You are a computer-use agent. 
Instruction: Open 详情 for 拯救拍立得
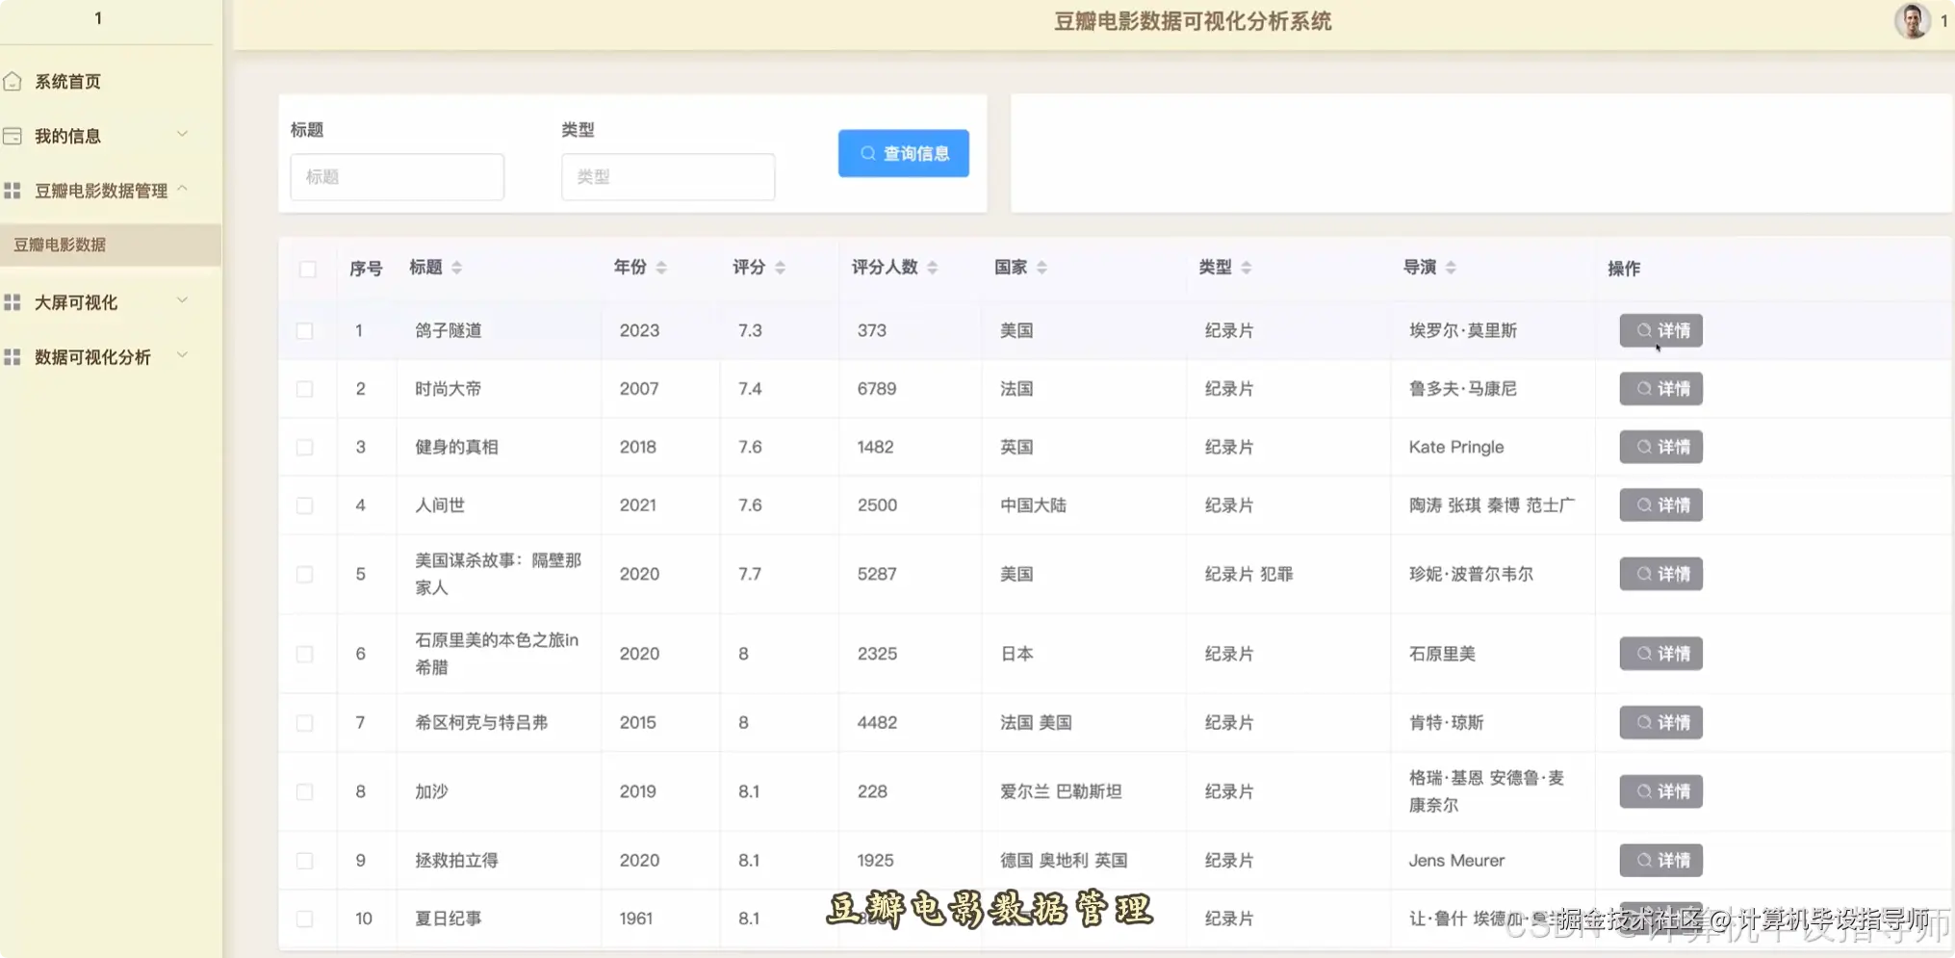click(x=1660, y=860)
